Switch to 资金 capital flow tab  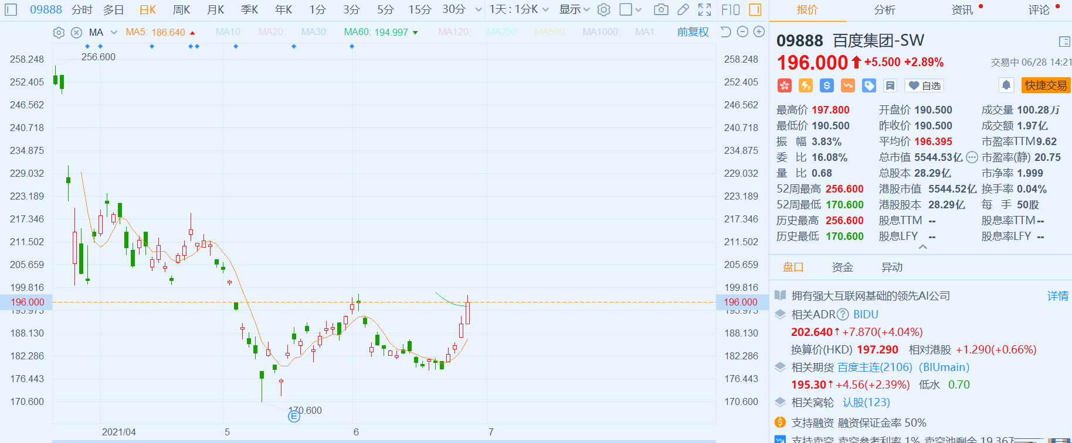pyautogui.click(x=843, y=267)
